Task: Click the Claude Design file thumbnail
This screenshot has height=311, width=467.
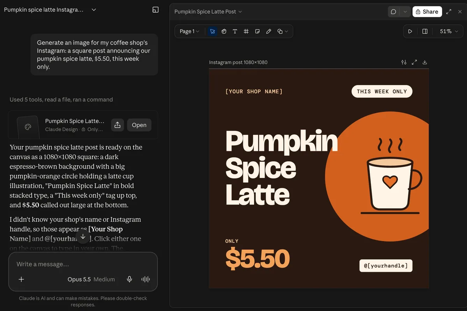Action: point(28,127)
